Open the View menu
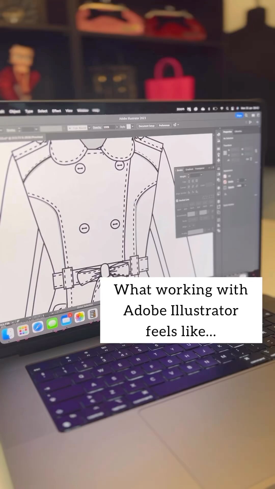The height and width of the screenshot is (489, 275). click(x=69, y=111)
